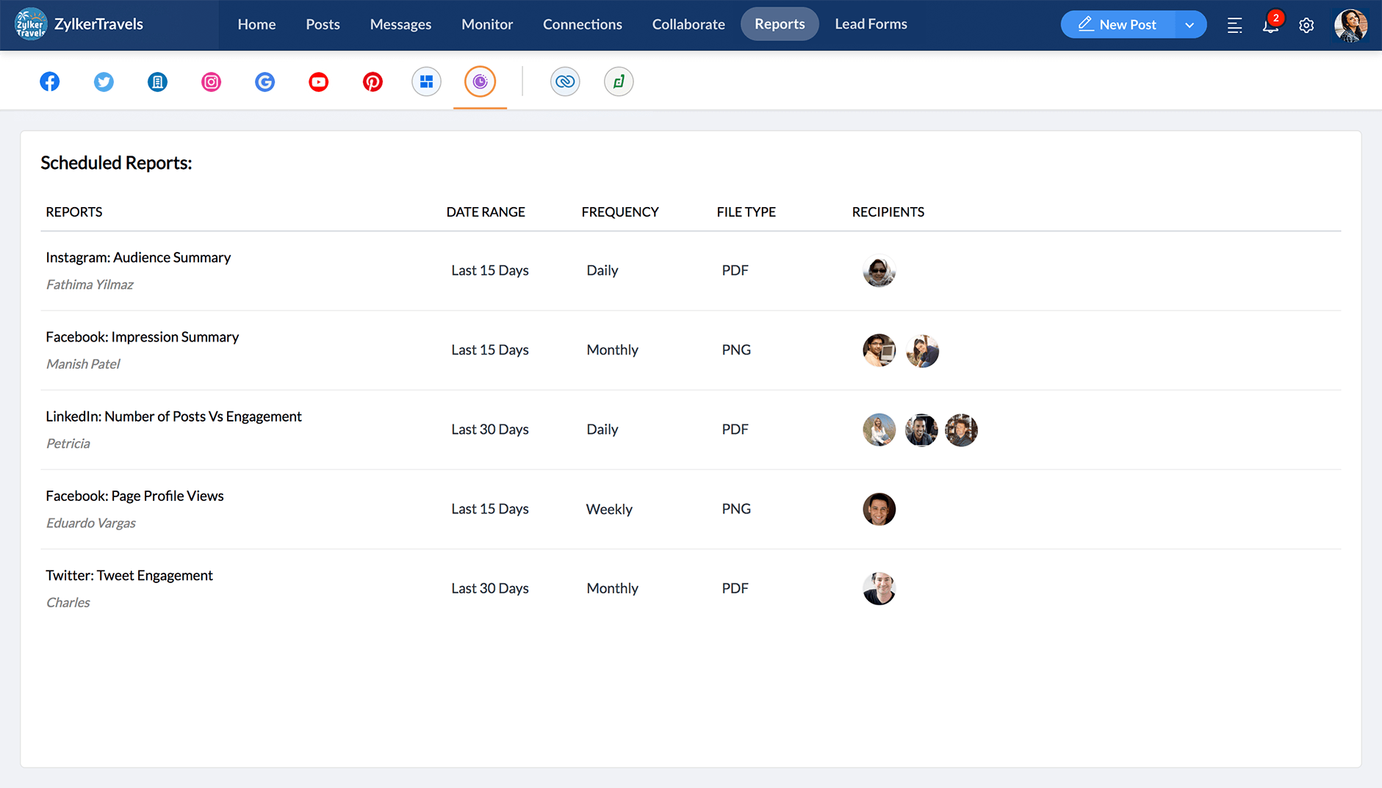Open Facebook: Impression Summary report
1382x788 pixels.
143,336
